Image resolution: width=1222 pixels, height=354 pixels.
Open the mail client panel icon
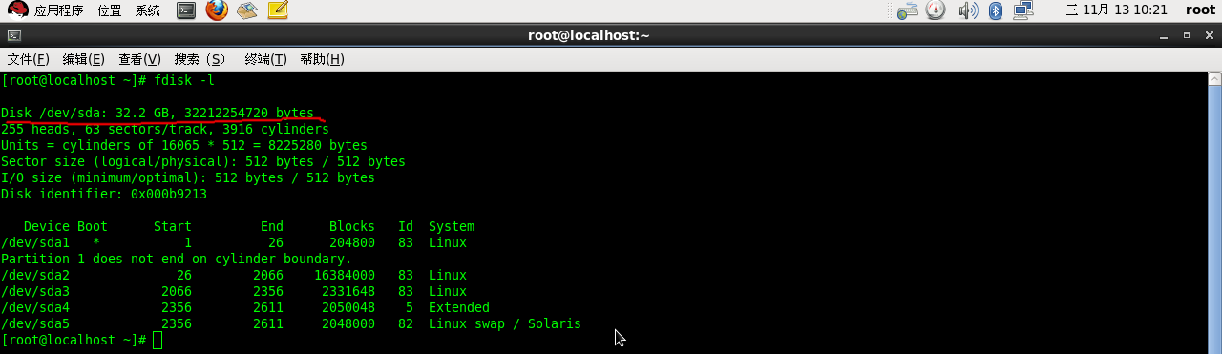click(247, 10)
